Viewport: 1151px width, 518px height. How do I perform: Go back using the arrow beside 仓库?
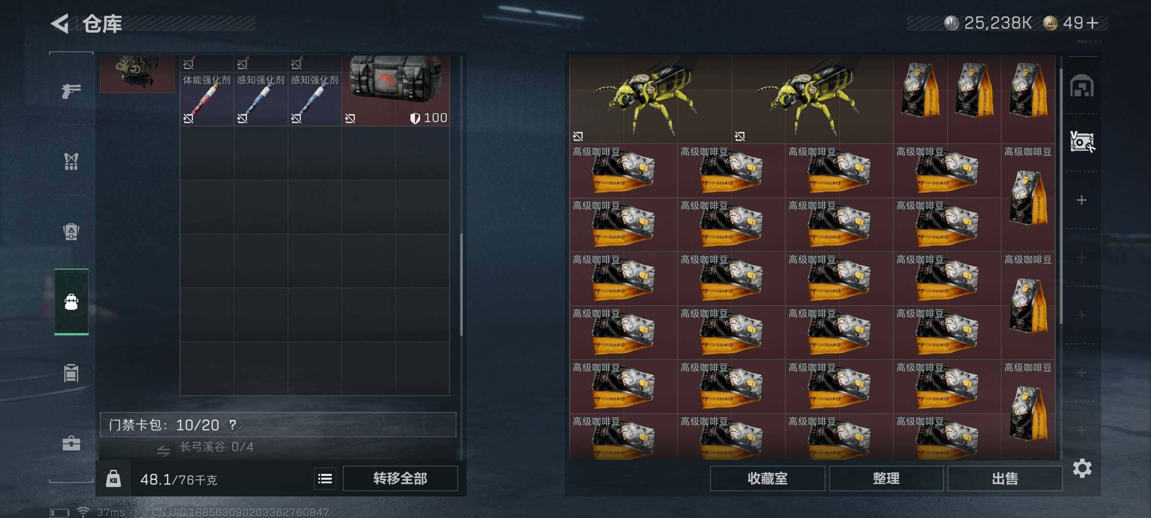pos(60,23)
